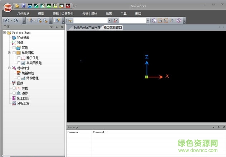The width and height of the screenshot is (226, 157).
Task: Open the first toolbar combo box dropdown
Action: click(109, 21)
